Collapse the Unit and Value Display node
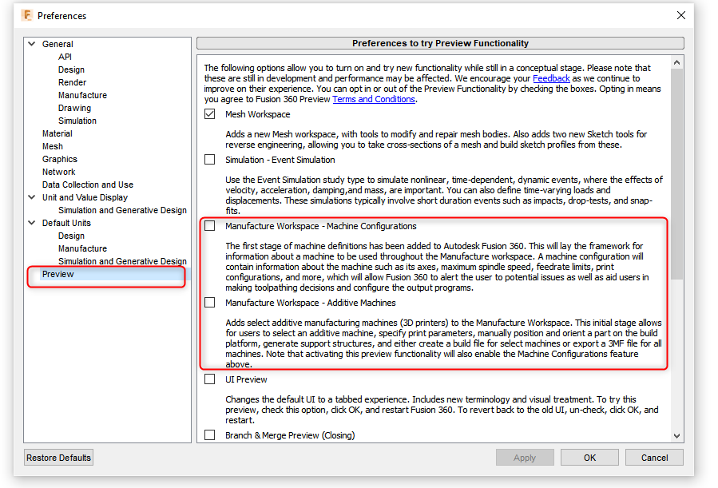This screenshot has height=488, width=718. [x=32, y=197]
